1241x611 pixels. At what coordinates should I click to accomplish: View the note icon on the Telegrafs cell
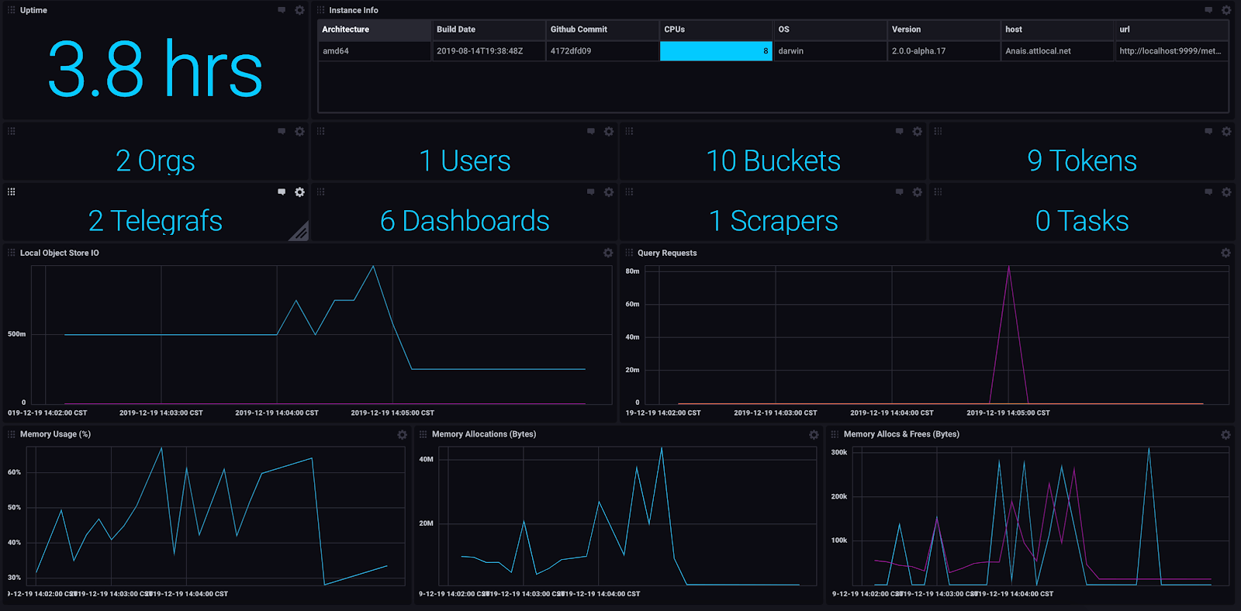pyautogui.click(x=282, y=192)
